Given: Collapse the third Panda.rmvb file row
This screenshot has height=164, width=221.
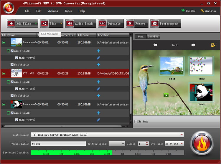Looking at the screenshot, I should (x=4, y=104).
